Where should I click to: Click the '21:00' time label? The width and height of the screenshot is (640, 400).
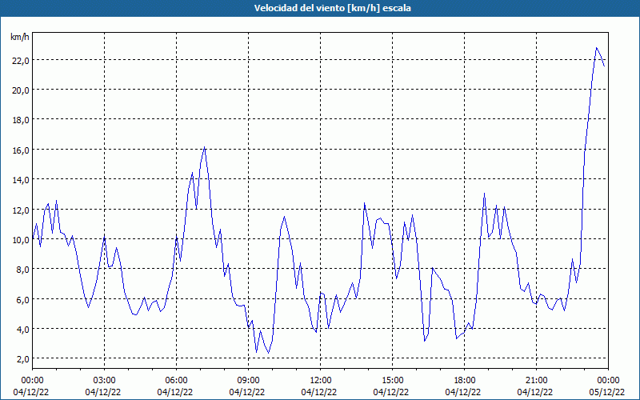coord(536,381)
